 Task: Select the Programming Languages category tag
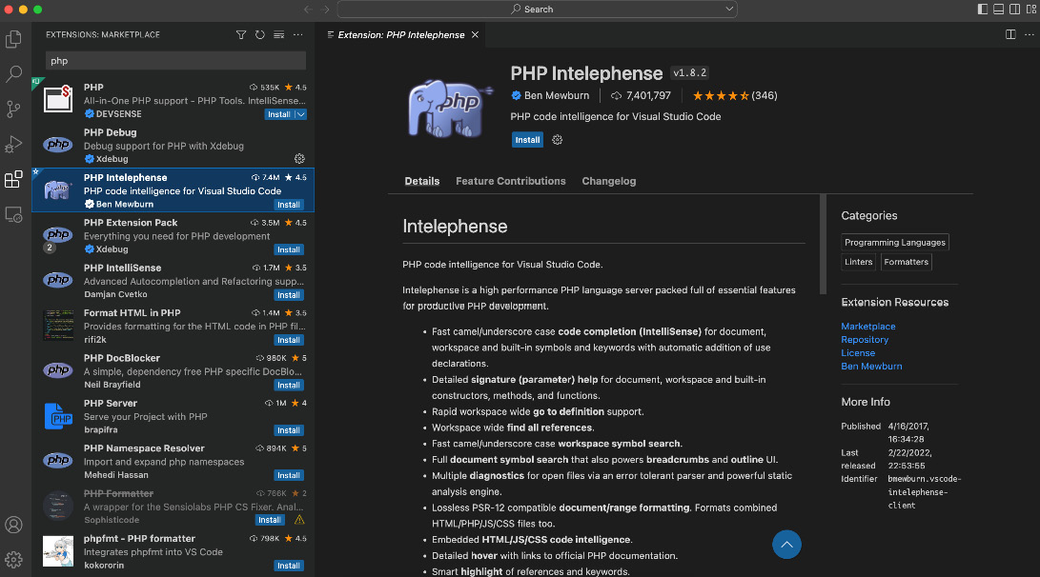coord(895,243)
